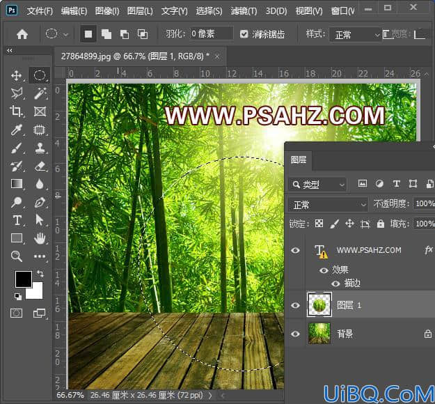Select the 图层 1 layer thumbnail
The height and width of the screenshot is (404, 435).
(x=319, y=304)
